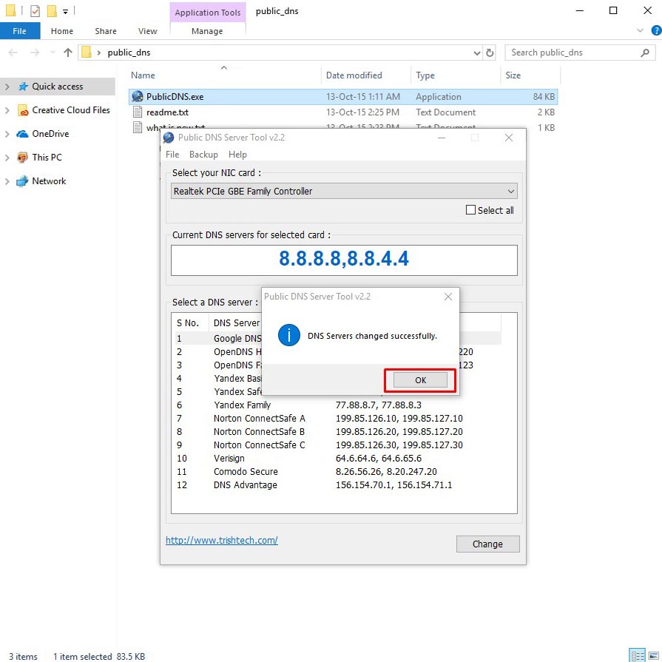The width and height of the screenshot is (662, 662).
Task: Enable the Select all checkbox
Action: [x=470, y=210]
